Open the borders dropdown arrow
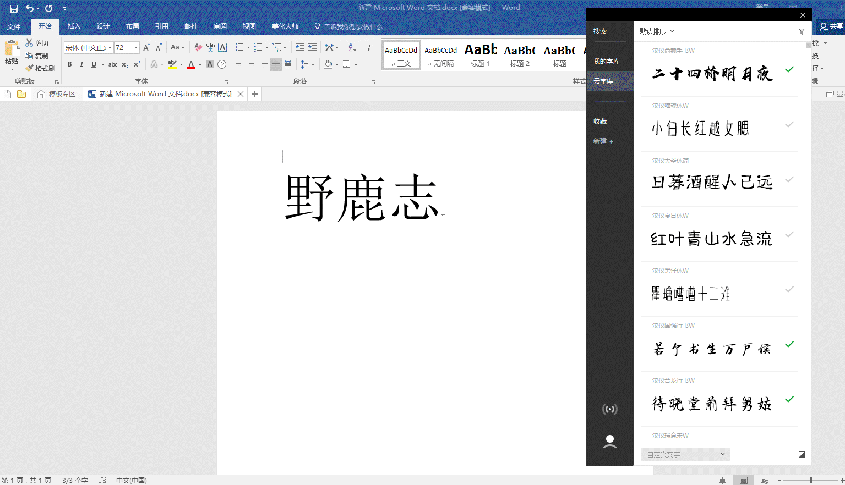The image size is (845, 485). (x=356, y=64)
